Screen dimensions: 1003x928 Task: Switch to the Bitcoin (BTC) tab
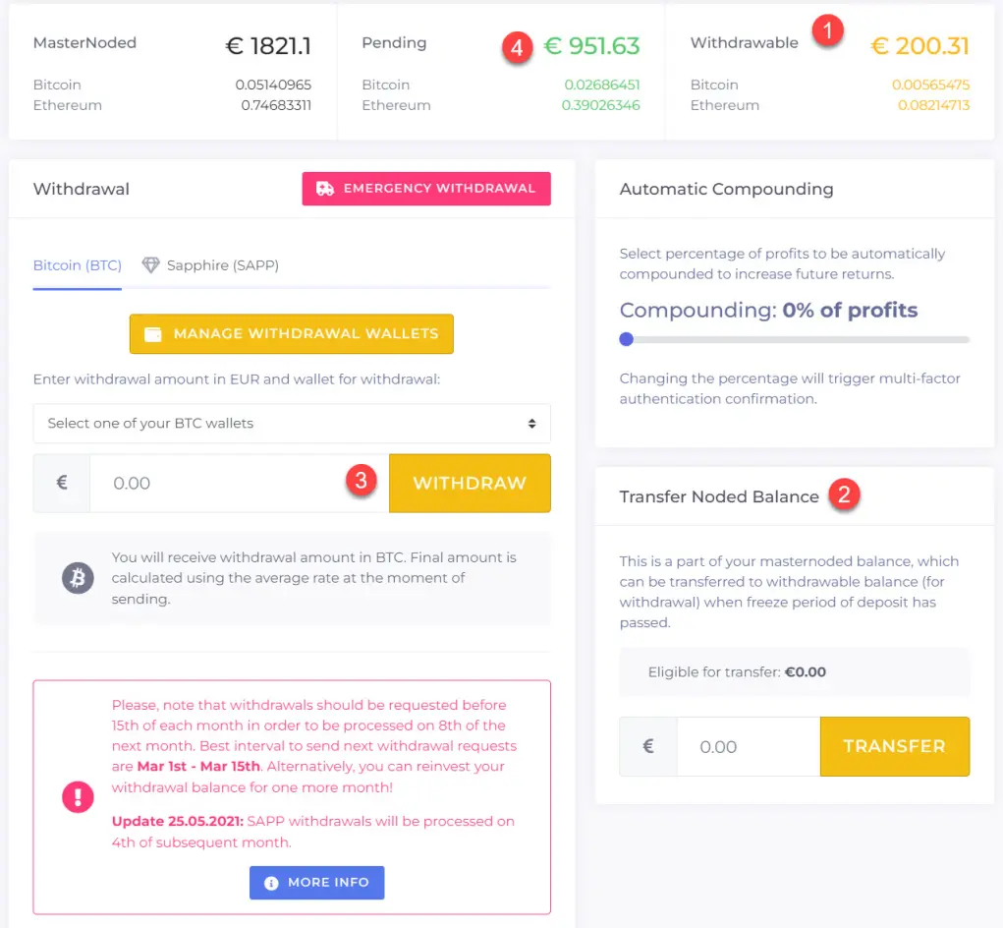point(78,265)
